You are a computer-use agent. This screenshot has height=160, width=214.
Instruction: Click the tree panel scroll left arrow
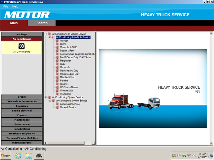[45, 143]
